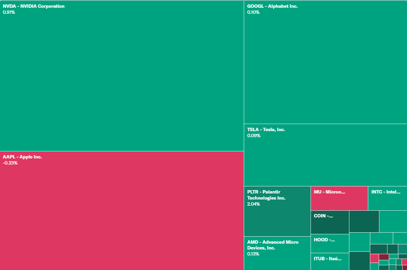407x270 pixels.
Task: Click the 0.10% change value on GOOGL
Action: [x=253, y=12]
